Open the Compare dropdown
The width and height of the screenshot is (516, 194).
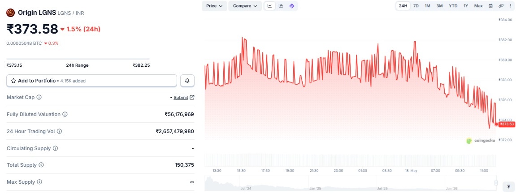click(x=245, y=6)
